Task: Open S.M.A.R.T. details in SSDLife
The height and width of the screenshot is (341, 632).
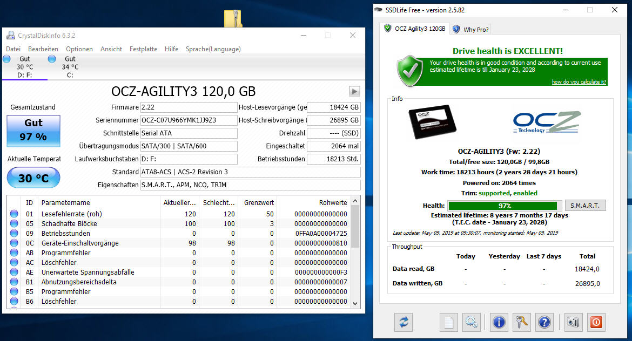Action: point(586,205)
